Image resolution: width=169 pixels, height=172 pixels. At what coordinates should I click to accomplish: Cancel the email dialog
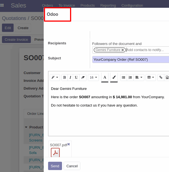pos(72,166)
